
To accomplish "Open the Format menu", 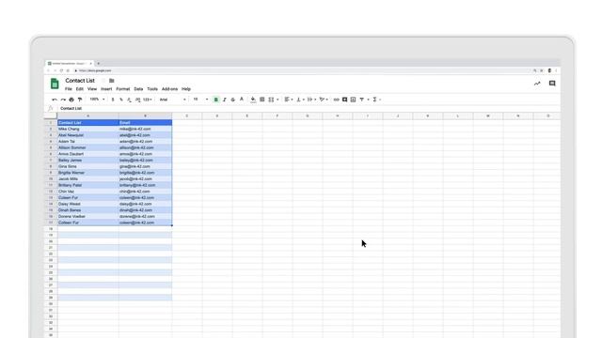I will point(123,89).
